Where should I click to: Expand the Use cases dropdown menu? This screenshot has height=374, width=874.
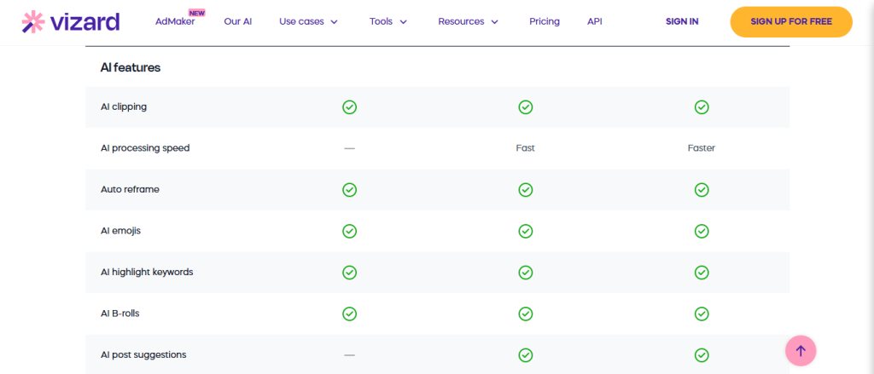[x=308, y=22]
